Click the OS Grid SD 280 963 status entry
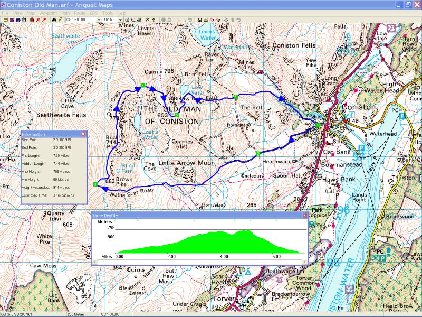 pos(16,314)
